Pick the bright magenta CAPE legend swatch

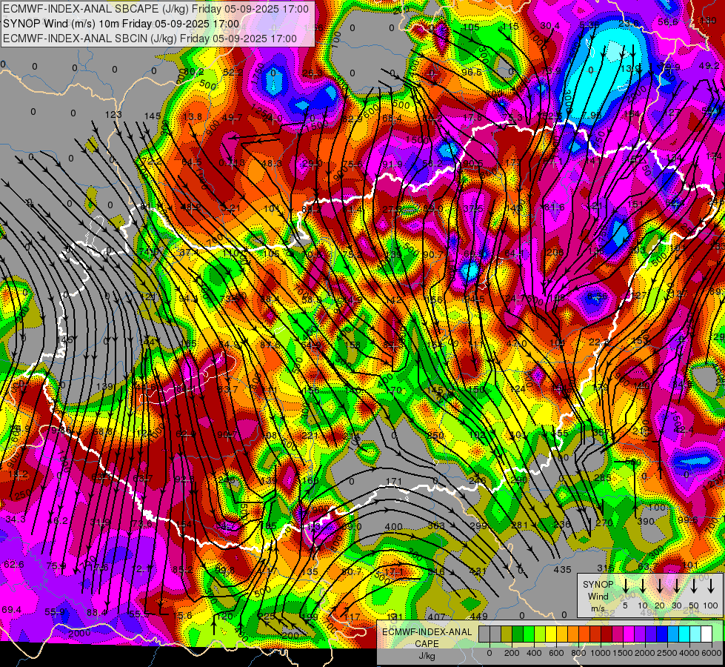tap(629, 634)
